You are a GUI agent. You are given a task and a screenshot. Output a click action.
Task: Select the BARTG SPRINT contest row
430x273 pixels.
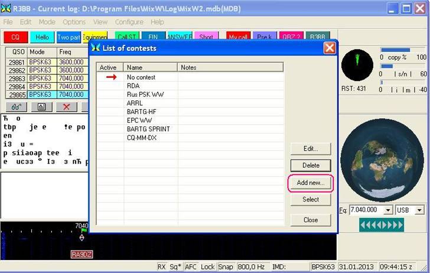pyautogui.click(x=148, y=129)
